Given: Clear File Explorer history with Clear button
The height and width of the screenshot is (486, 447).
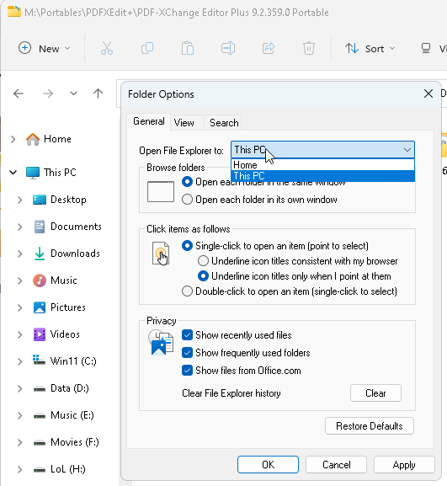Looking at the screenshot, I should pos(375,393).
